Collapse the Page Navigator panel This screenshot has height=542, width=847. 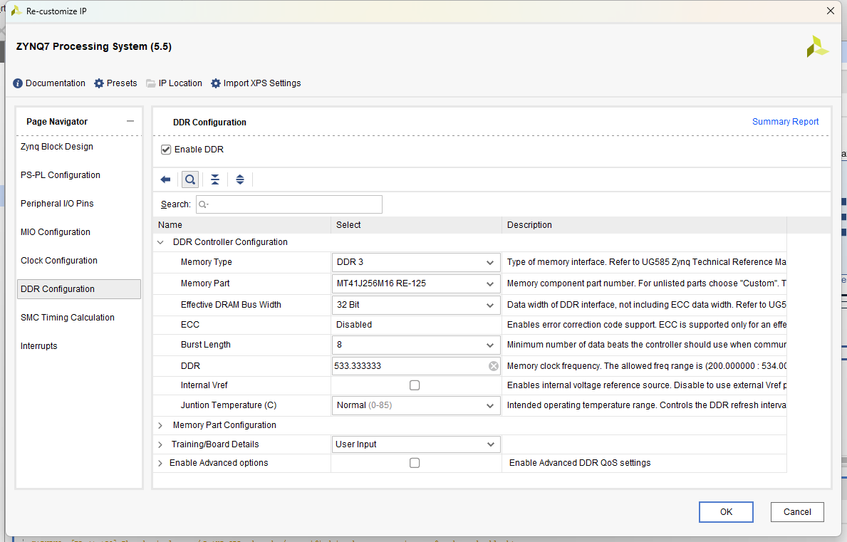(x=130, y=122)
